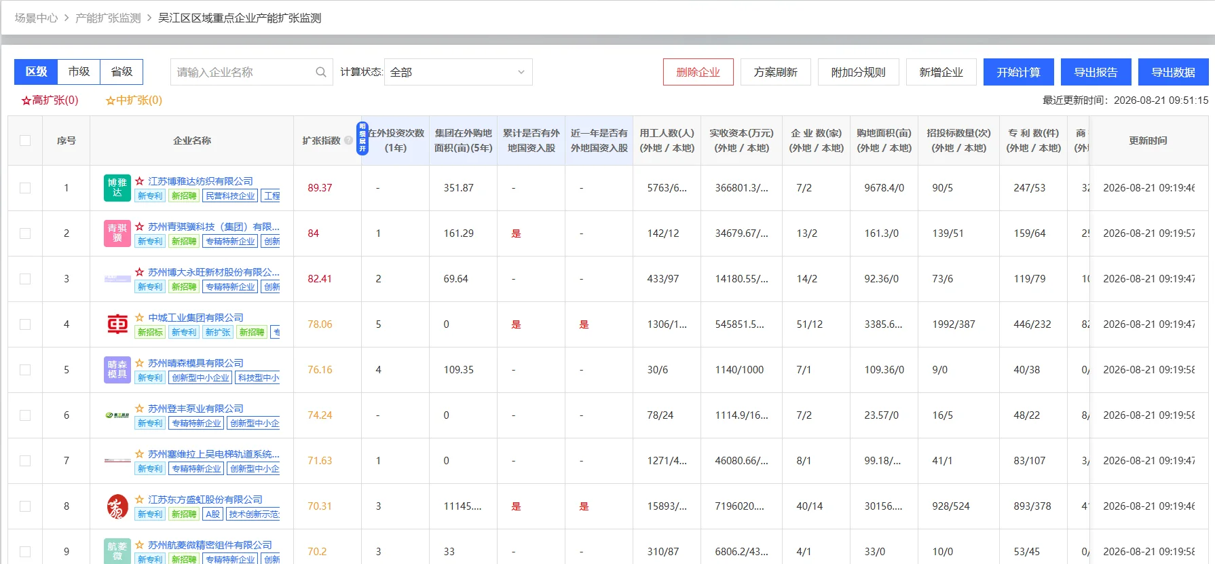The width and height of the screenshot is (1215, 564).
Task: Check the checkbox for row 8
Action: tap(25, 506)
